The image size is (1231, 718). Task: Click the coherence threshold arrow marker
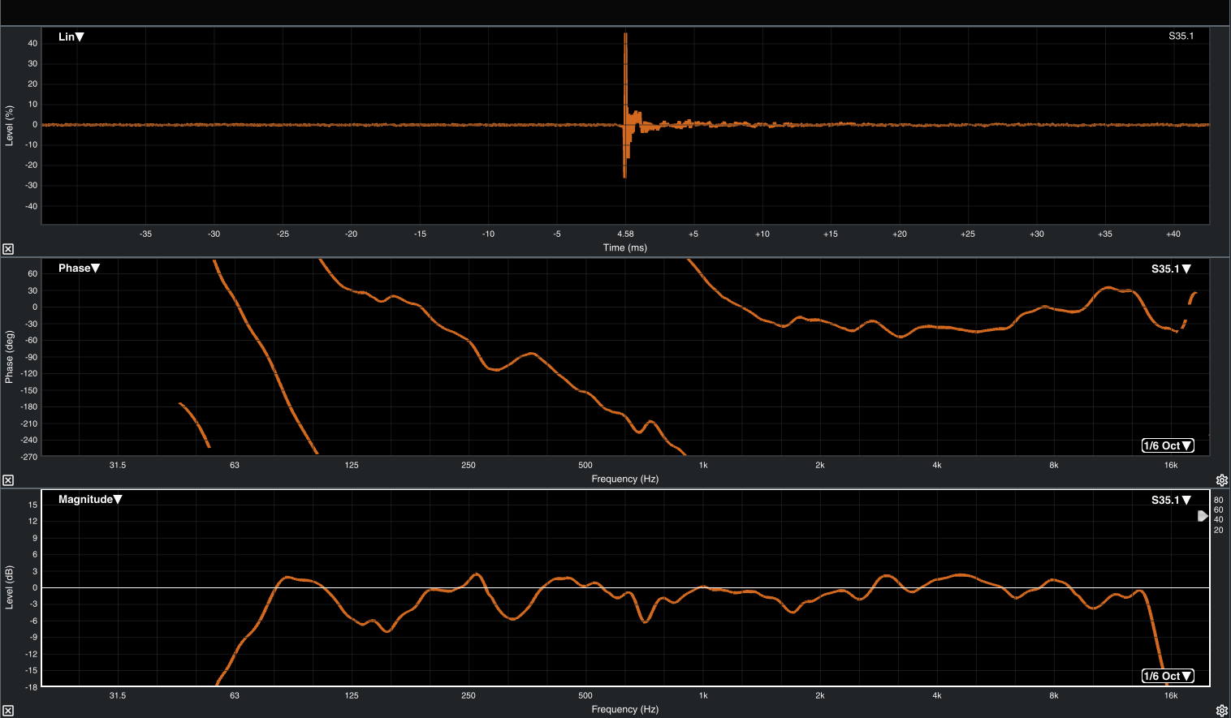click(1203, 516)
